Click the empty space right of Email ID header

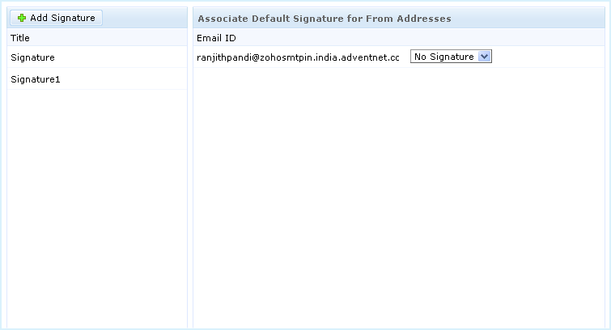point(405,38)
